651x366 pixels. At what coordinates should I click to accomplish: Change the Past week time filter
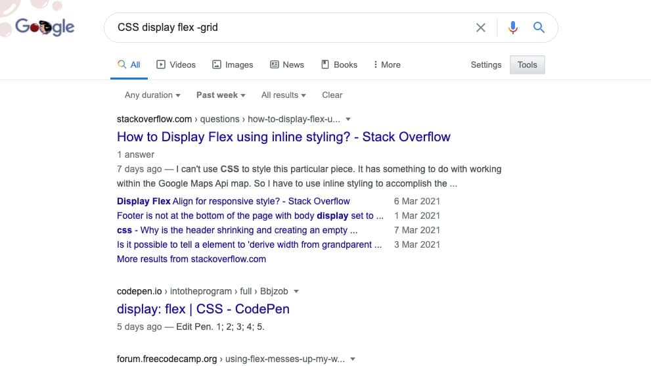point(221,95)
